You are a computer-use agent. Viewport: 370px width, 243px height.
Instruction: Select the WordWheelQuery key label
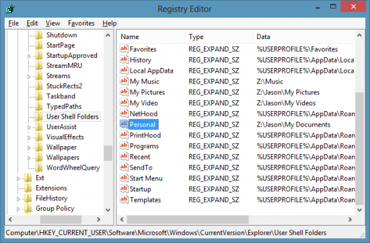pyautogui.click(x=73, y=168)
